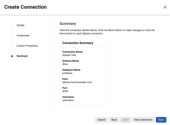The height and width of the screenshot is (125, 170).
Task: Click the sybase-host.example.com host value
Action: pyautogui.click(x=77, y=82)
